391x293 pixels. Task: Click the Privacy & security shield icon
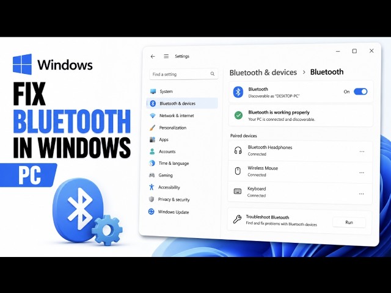point(151,199)
